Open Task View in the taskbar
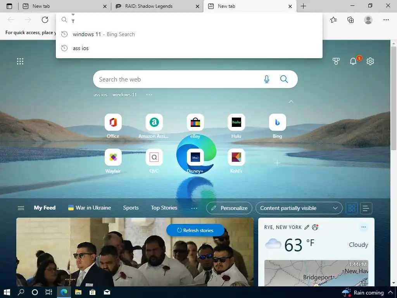This screenshot has height=298, width=397. (x=48, y=292)
